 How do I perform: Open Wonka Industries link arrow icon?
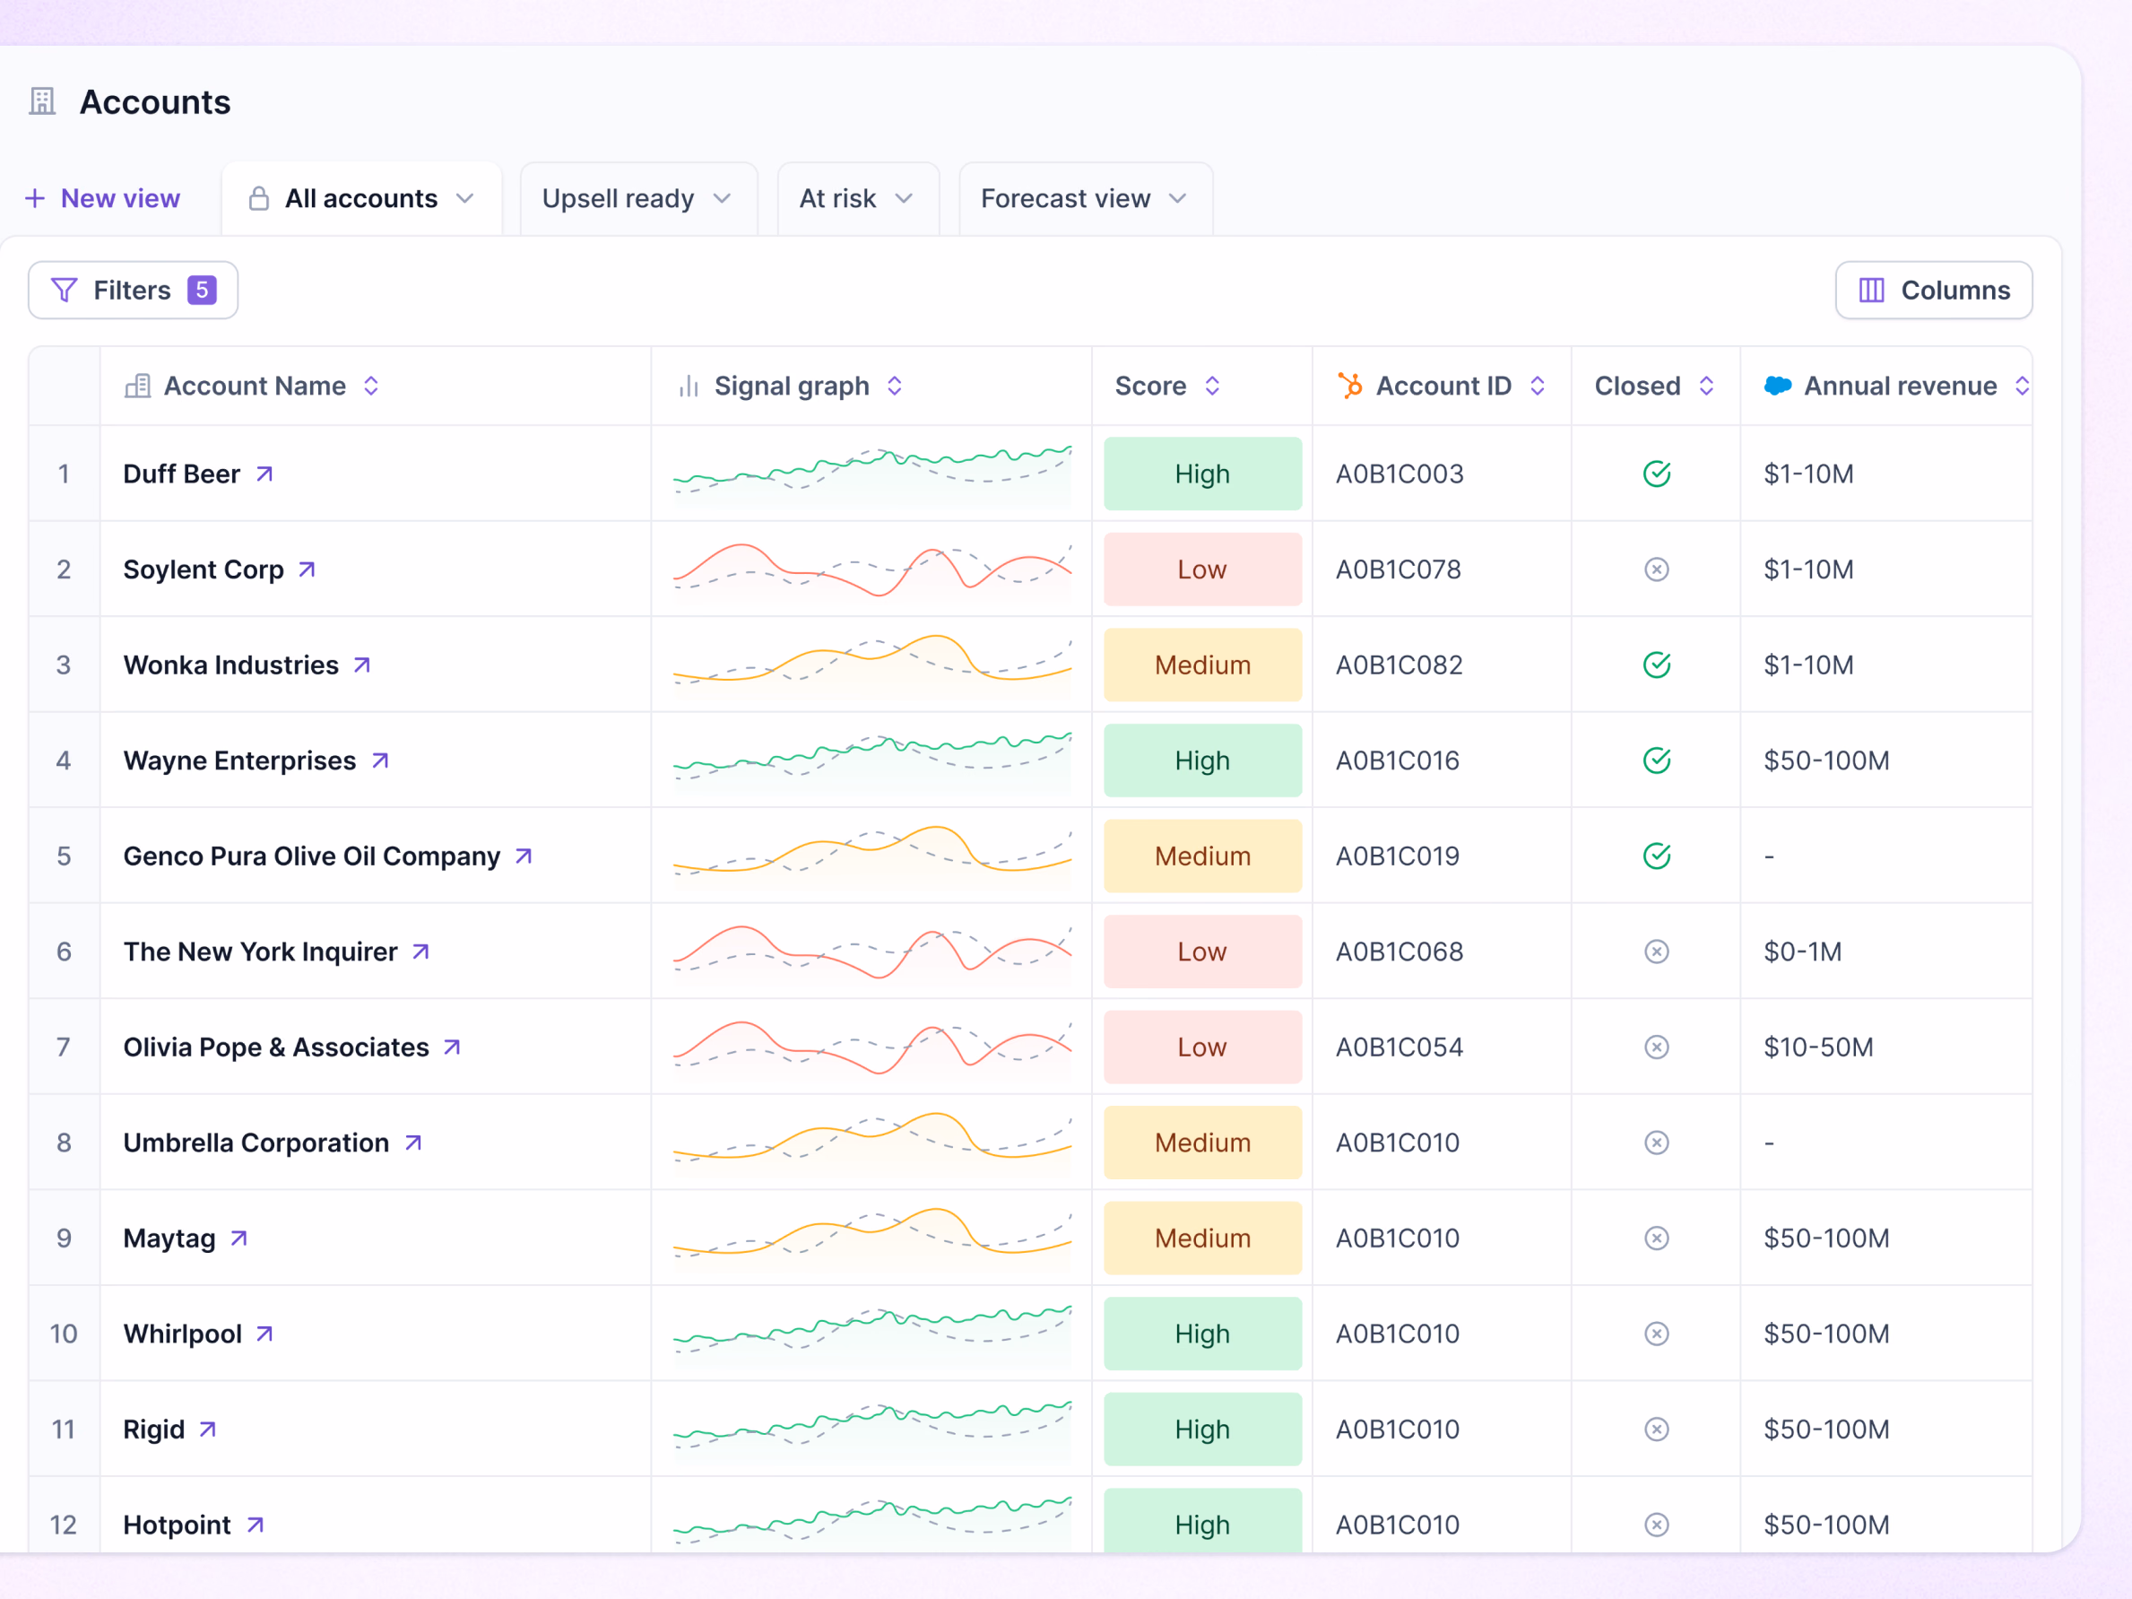pos(361,665)
